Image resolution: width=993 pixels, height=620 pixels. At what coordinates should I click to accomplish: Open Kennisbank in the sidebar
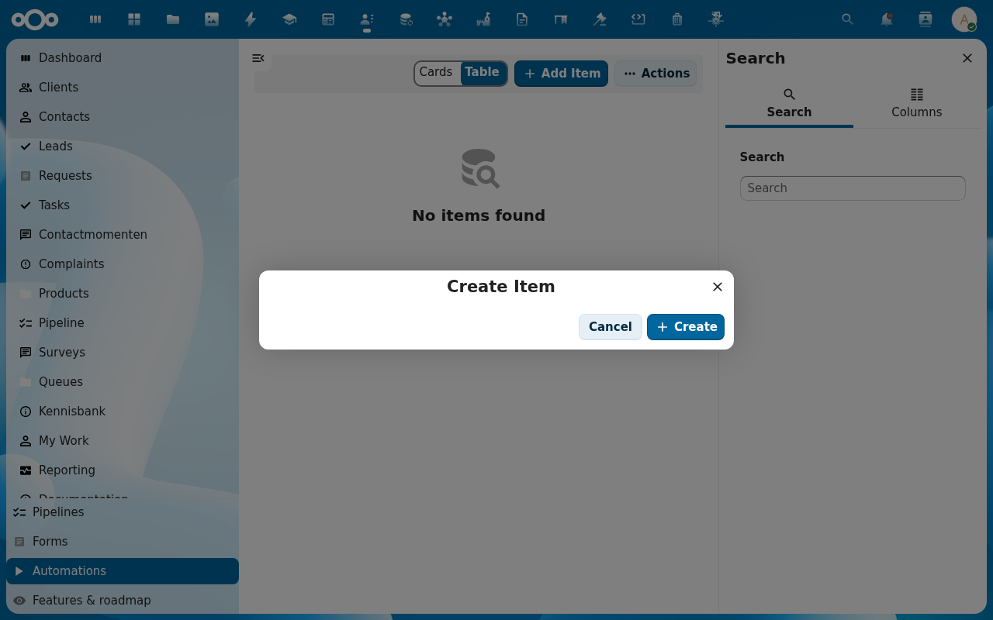coord(123,412)
